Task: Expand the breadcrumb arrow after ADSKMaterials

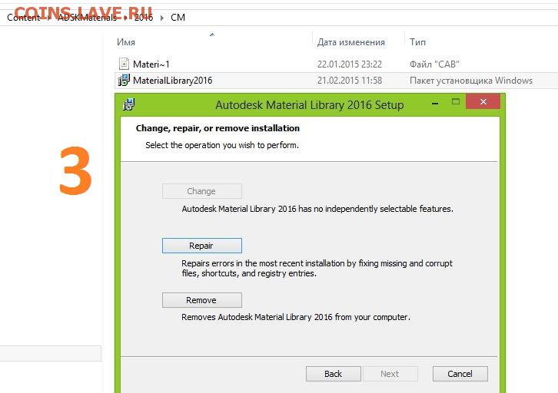Action: [x=125, y=18]
